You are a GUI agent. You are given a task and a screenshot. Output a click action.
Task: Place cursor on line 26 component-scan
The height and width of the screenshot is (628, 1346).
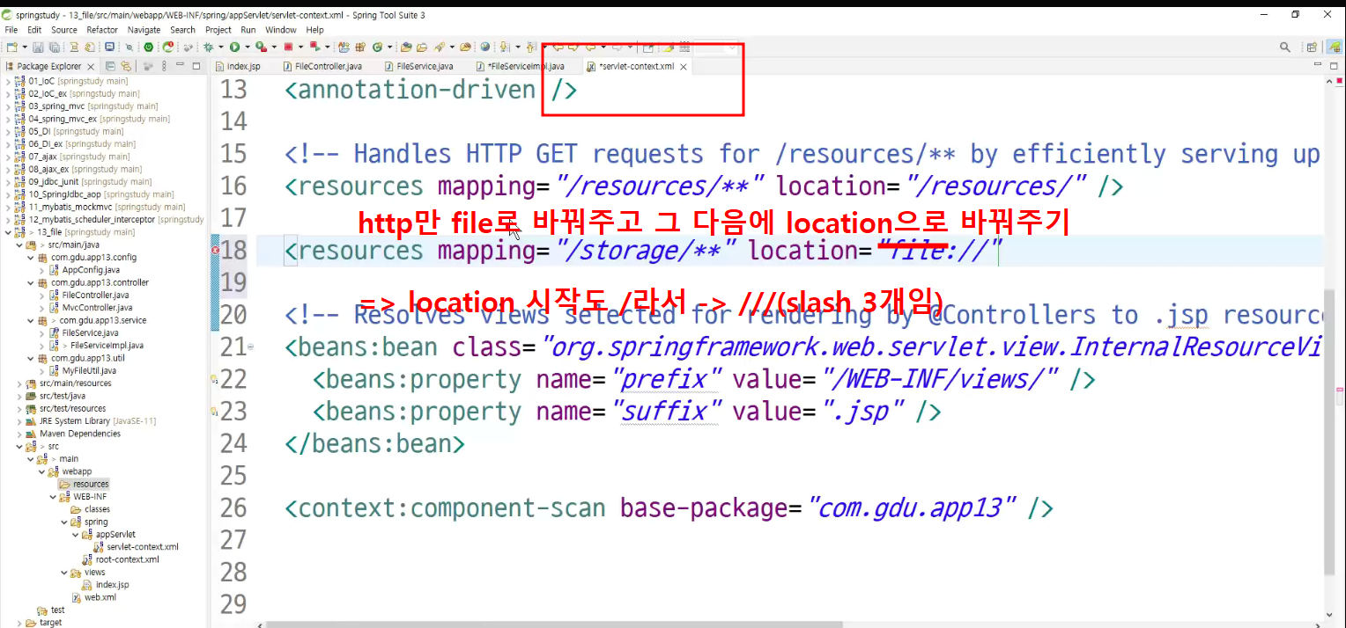point(669,508)
